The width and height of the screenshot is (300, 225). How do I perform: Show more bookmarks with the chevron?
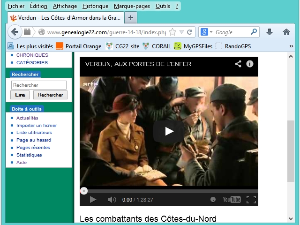[291, 46]
